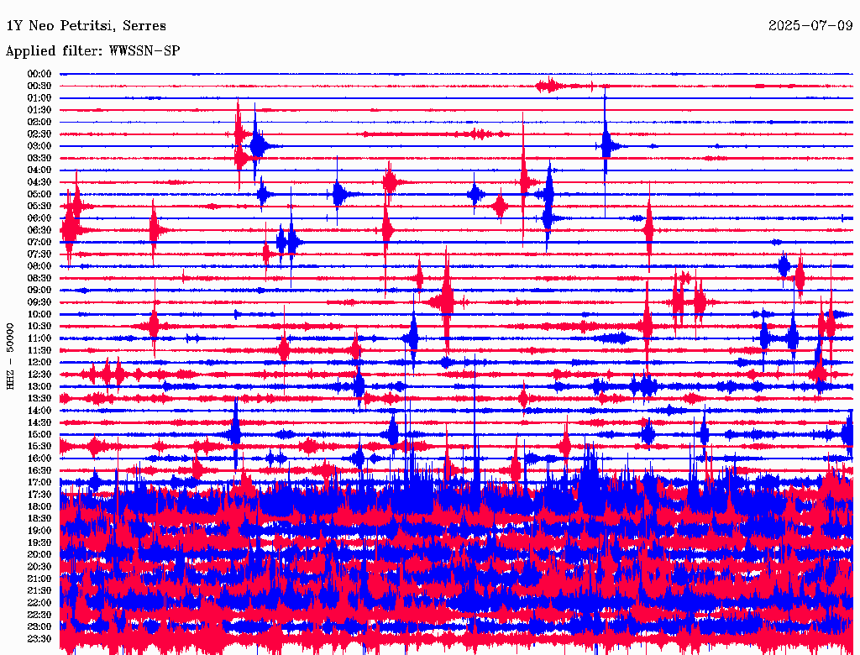The image size is (860, 655).
Task: Select the 06:30 time label
Action: (39, 230)
